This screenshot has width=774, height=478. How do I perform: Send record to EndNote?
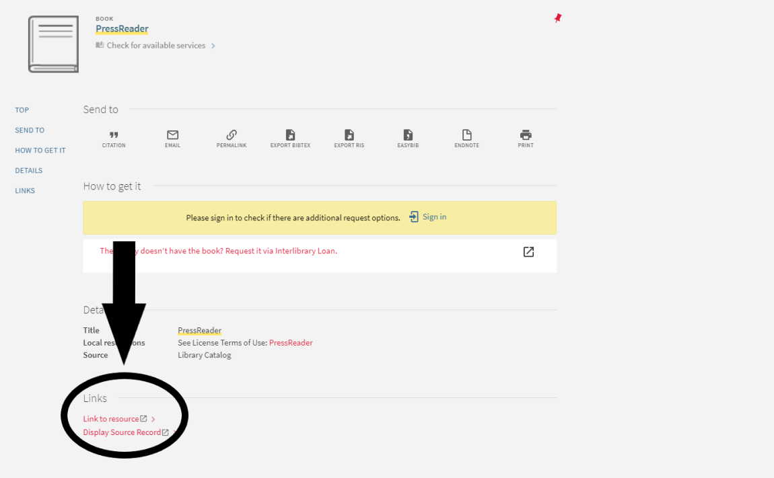[x=466, y=136]
